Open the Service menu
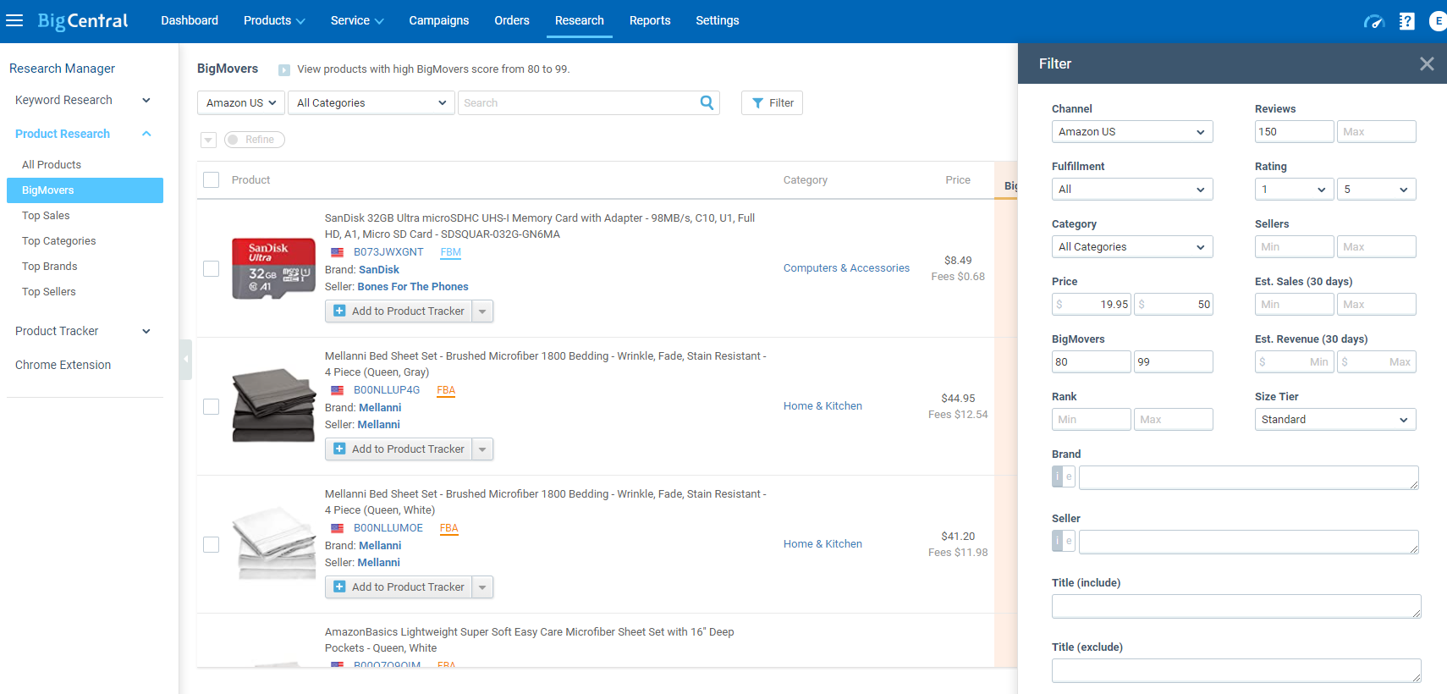This screenshot has width=1447, height=694. point(357,20)
